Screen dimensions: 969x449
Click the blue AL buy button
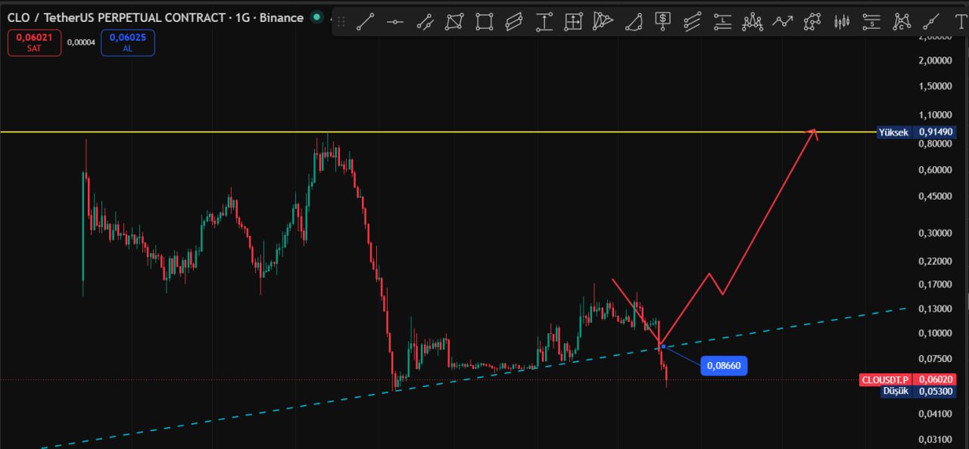click(x=127, y=42)
